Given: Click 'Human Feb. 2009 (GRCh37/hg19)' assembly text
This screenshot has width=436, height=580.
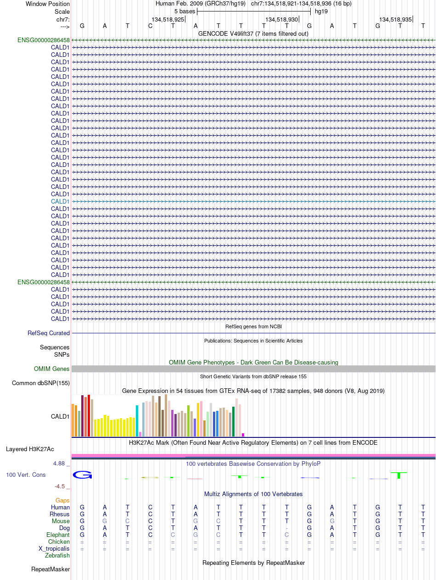Looking at the screenshot, I should (201, 4).
